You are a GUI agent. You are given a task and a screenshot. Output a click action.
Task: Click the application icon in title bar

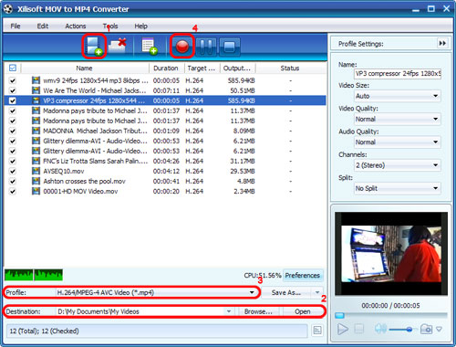click(8, 9)
